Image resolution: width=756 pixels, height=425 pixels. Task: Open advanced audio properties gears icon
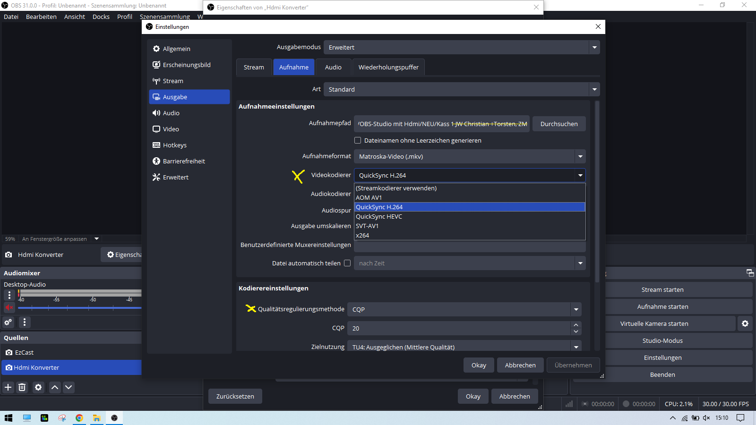pos(8,322)
